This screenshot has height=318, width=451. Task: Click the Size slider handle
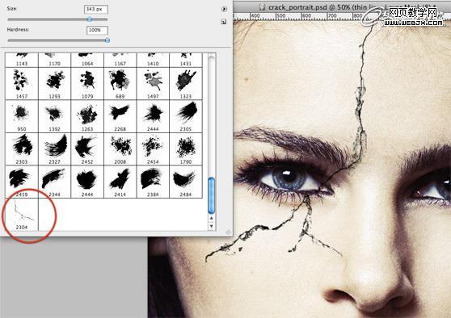click(90, 19)
